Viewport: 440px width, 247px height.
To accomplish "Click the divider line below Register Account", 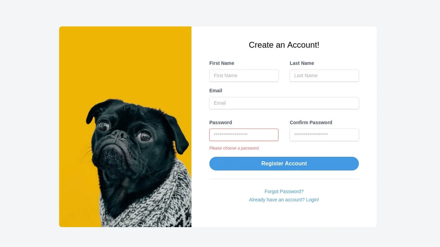I will [x=284, y=179].
